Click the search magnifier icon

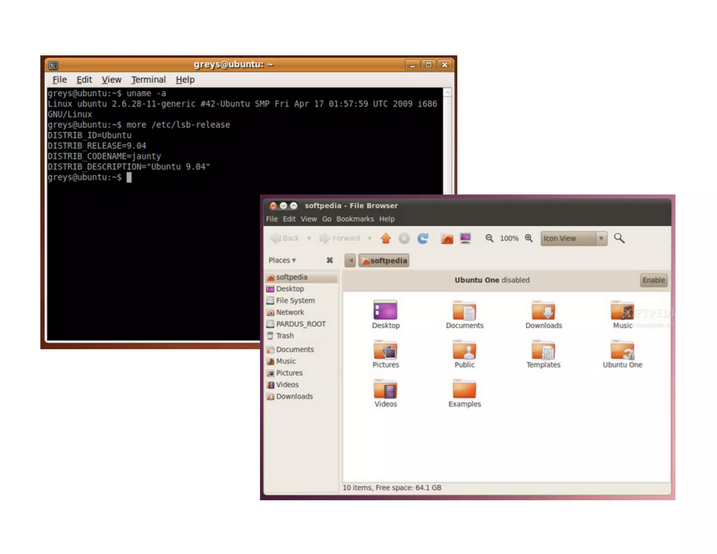(619, 238)
